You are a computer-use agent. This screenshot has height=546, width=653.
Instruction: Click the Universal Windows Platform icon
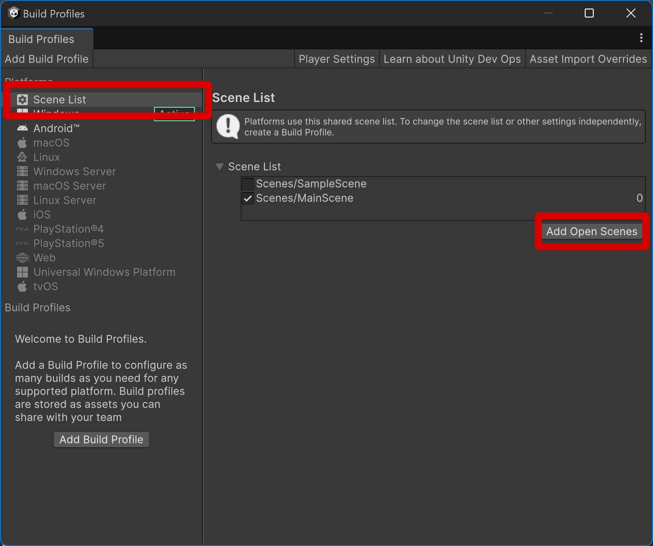[22, 272]
